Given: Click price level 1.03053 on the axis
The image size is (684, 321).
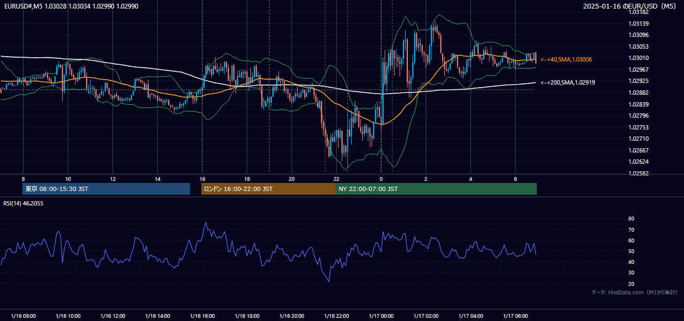Looking at the screenshot, I should pos(639,47).
